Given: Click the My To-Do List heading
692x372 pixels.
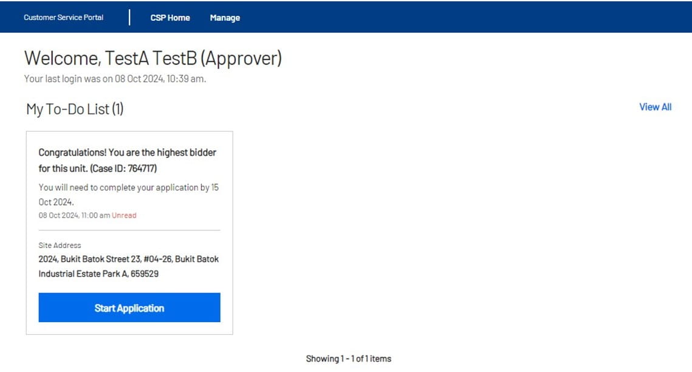Looking at the screenshot, I should click(x=74, y=109).
